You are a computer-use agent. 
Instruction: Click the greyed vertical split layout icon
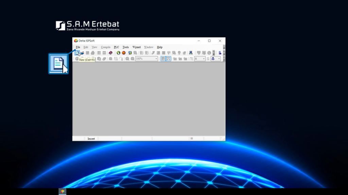(99, 53)
